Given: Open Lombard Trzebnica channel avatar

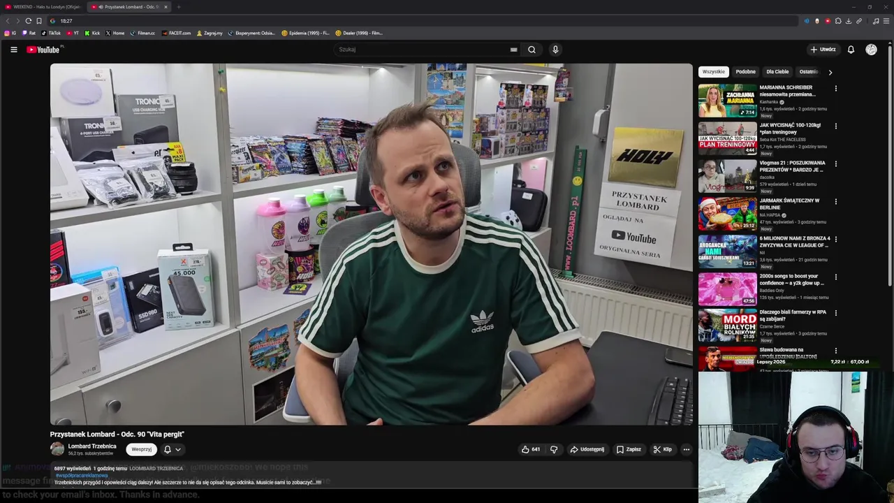Looking at the screenshot, I should coord(57,449).
